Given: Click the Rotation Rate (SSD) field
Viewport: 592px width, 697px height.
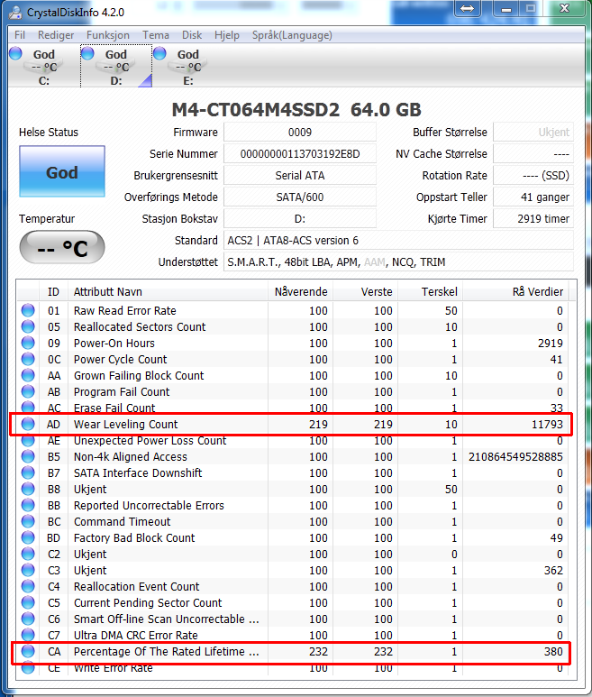Looking at the screenshot, I should pos(533,176).
